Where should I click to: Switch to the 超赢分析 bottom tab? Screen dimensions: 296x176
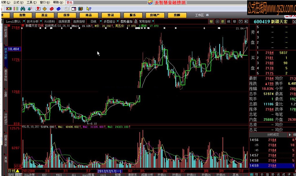147,175
